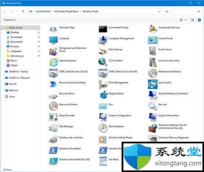204x172 pixels.
Task: Open the Print Management icon
Action: pos(103,84)
